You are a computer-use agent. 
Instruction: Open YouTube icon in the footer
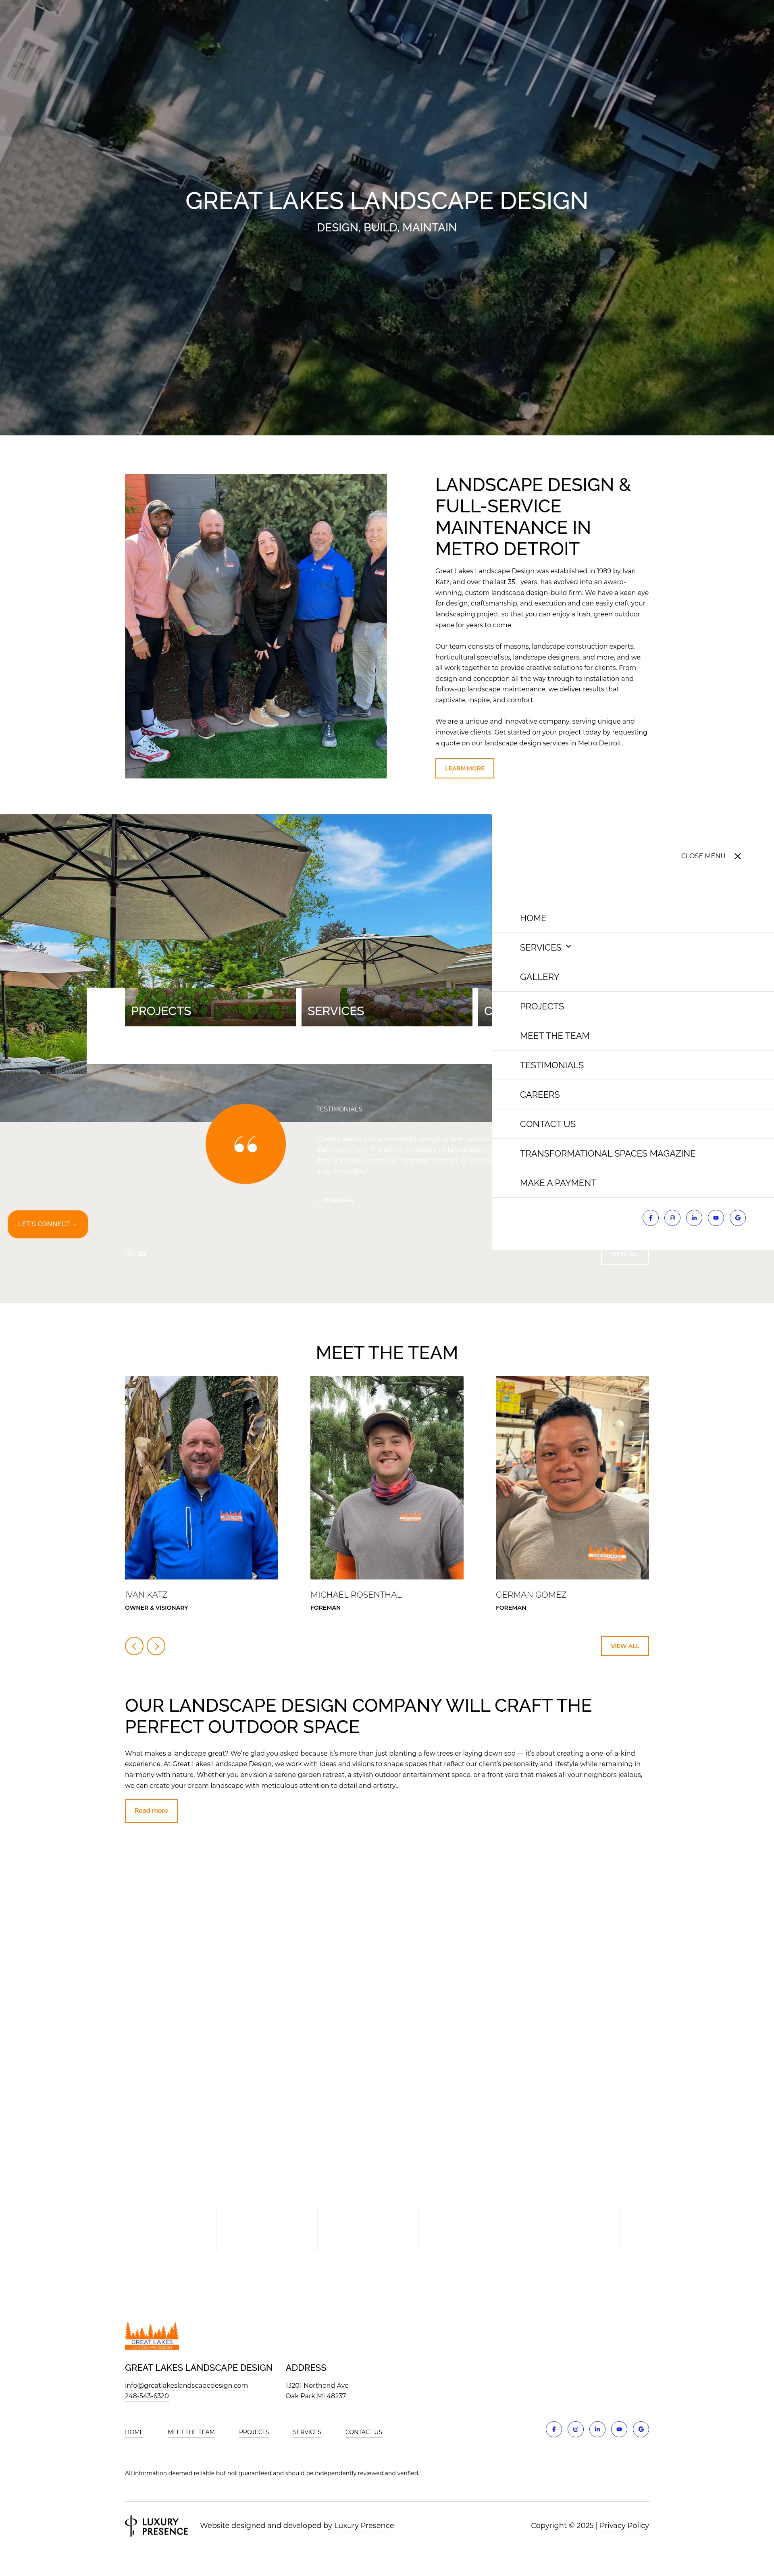coord(619,2428)
